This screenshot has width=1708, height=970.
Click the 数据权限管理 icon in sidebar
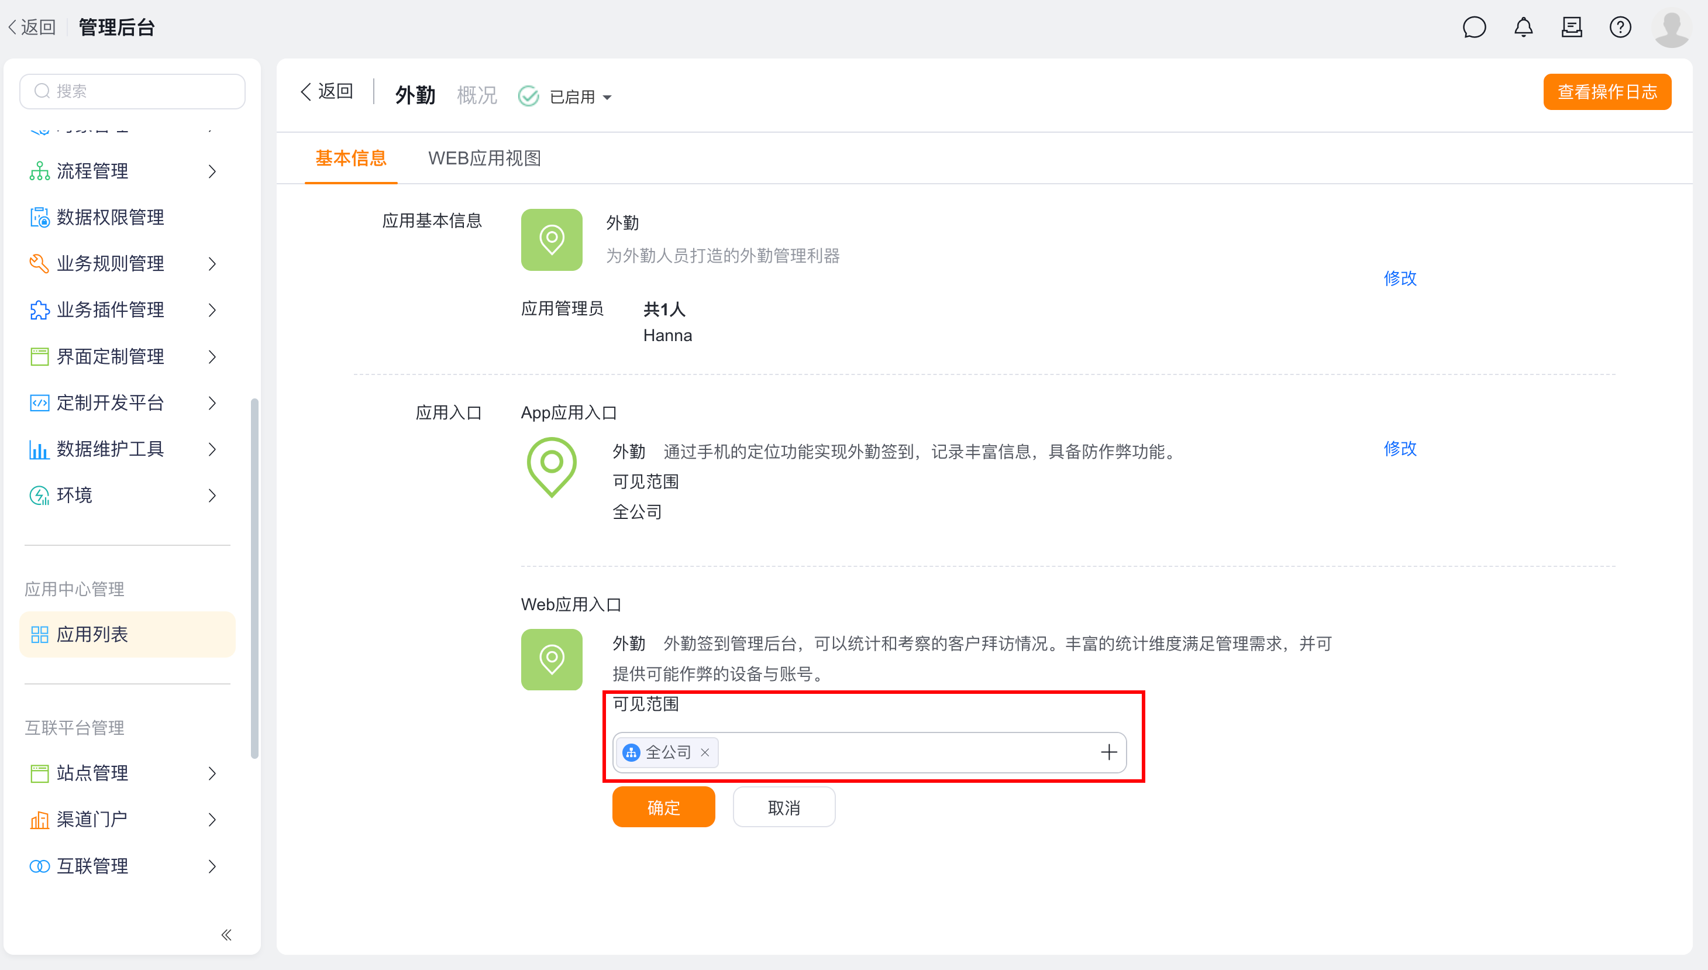tap(39, 217)
